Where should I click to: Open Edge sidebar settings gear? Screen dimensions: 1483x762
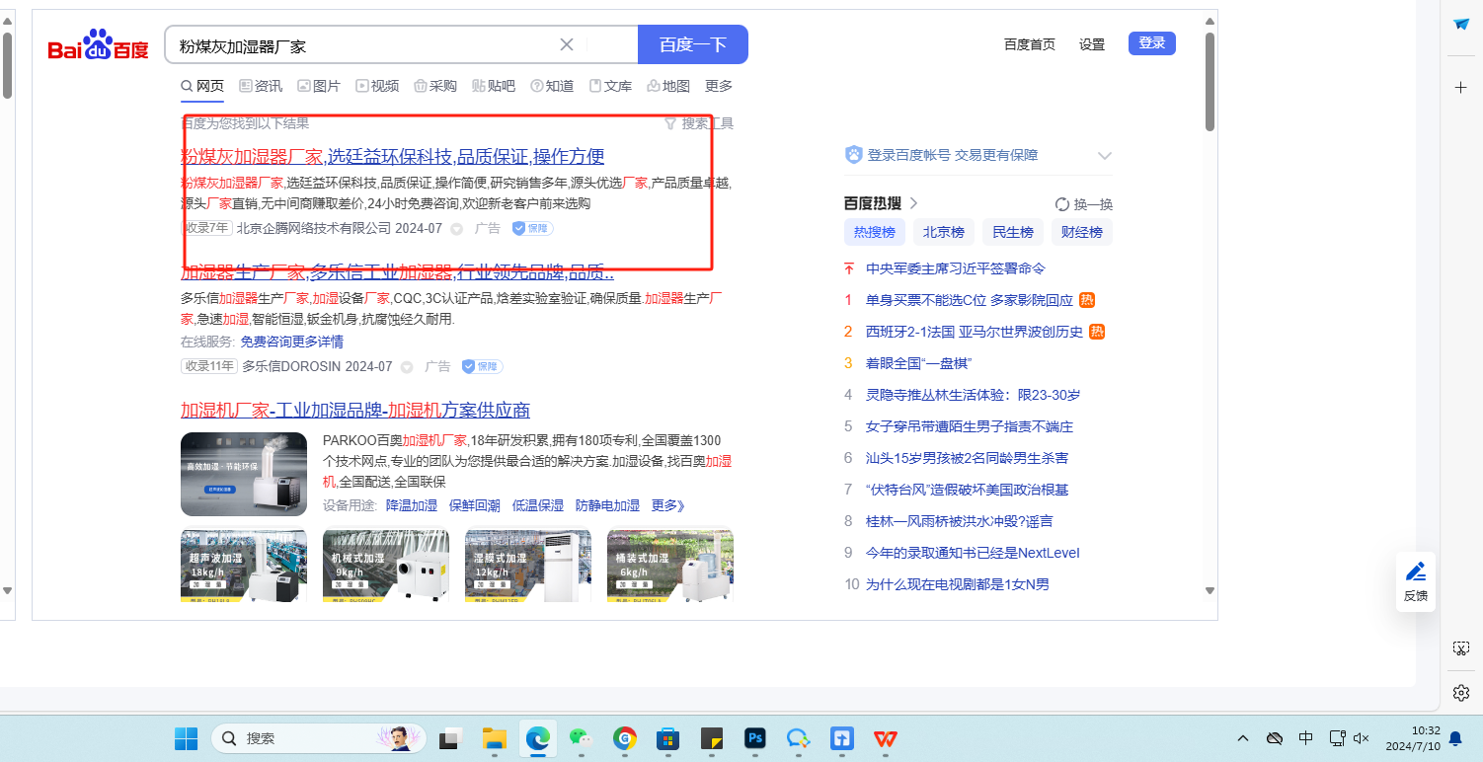pyautogui.click(x=1461, y=693)
